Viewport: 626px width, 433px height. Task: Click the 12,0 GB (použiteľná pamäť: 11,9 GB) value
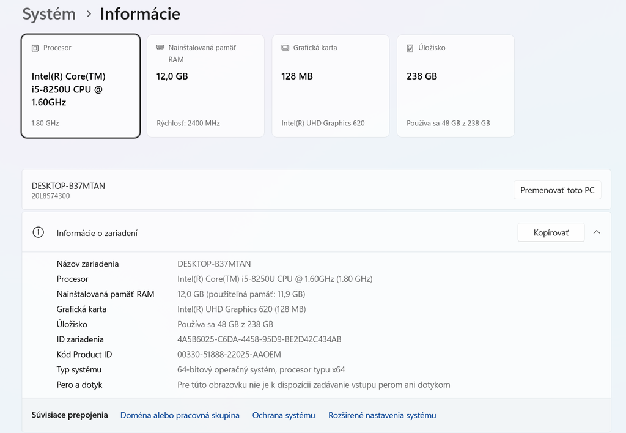tap(241, 294)
